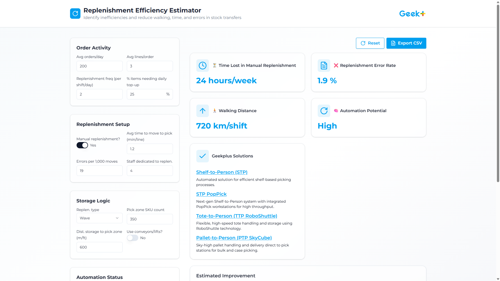This screenshot has width=500, height=281.
Task: Open the STP PopPick link
Action: click(x=211, y=194)
